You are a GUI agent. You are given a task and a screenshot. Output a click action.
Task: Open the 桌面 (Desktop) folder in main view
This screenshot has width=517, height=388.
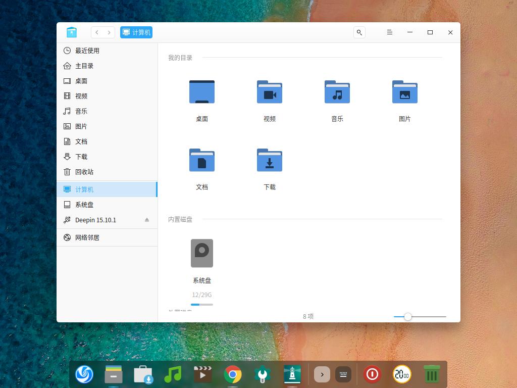(202, 92)
